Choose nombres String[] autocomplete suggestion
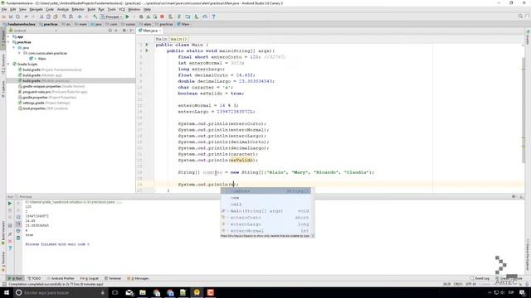This screenshot has height=298, width=531. point(265,191)
